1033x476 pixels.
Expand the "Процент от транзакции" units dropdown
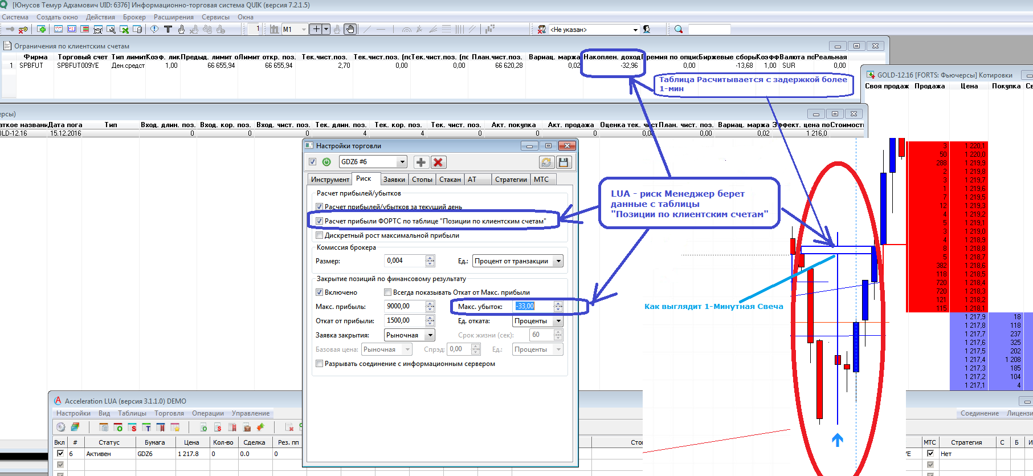click(558, 261)
